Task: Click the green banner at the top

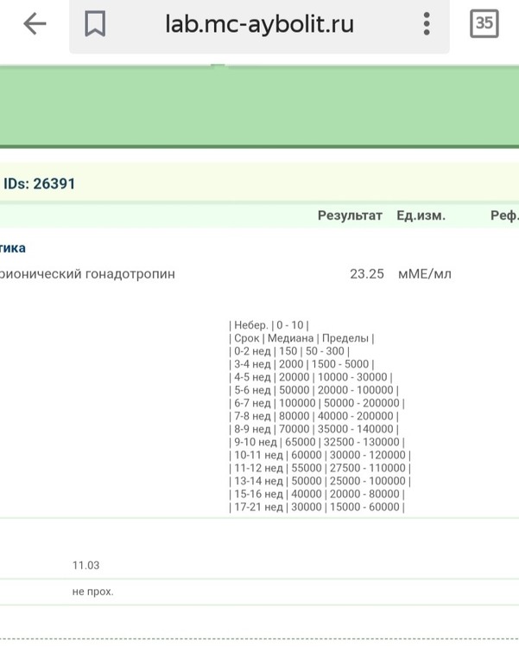Action: (259, 108)
